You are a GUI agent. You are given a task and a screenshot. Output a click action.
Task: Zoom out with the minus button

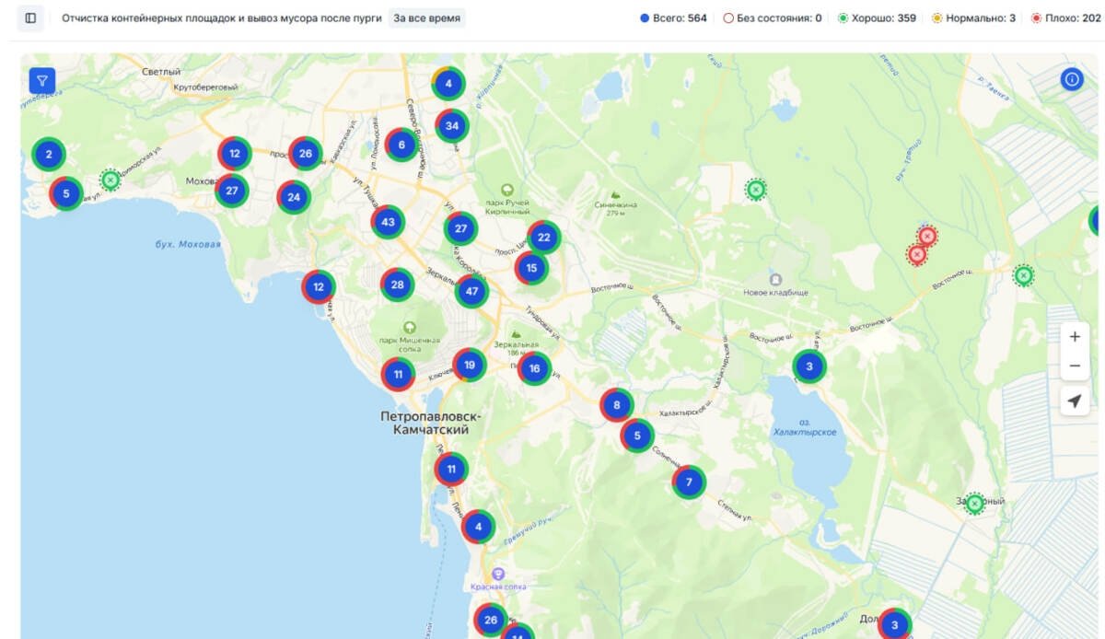(1075, 366)
